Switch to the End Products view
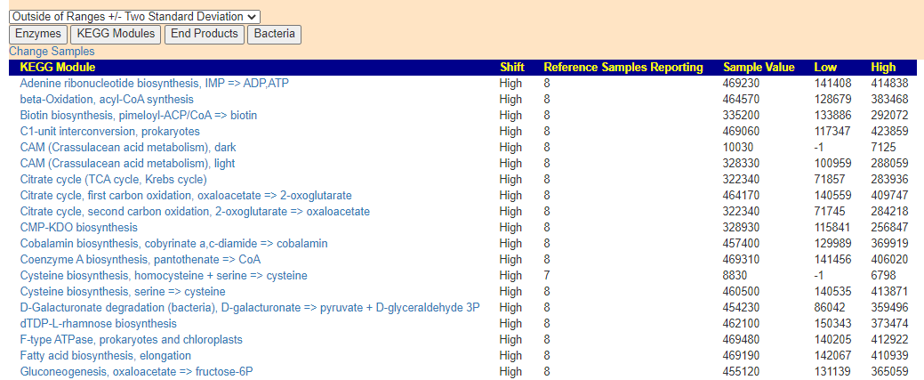The width and height of the screenshot is (924, 380). coord(205,34)
